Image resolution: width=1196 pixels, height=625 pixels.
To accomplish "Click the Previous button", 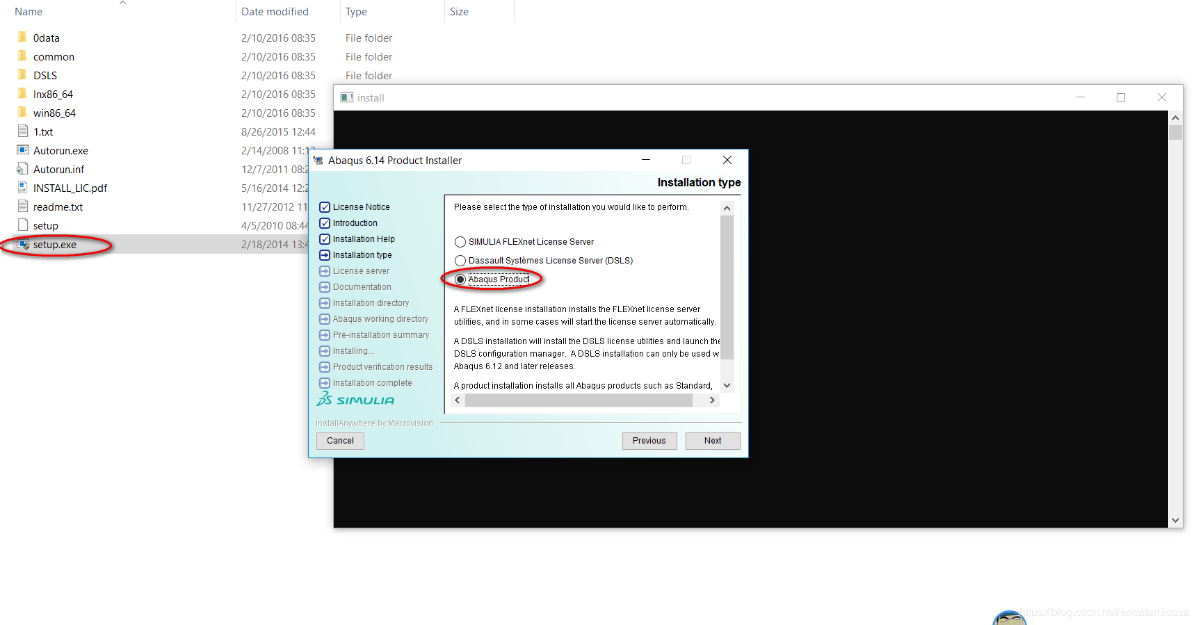I will click(649, 441).
